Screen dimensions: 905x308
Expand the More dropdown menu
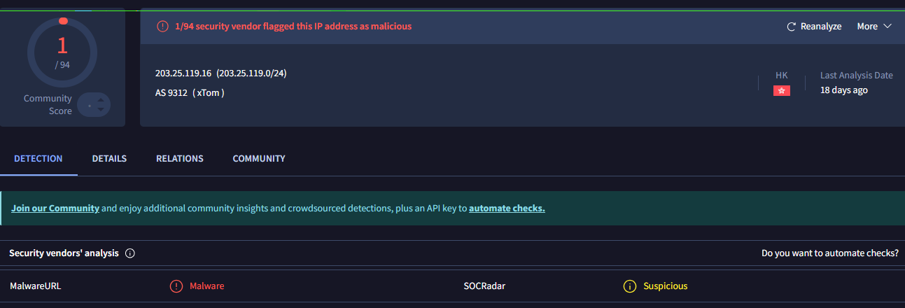pyautogui.click(x=867, y=27)
